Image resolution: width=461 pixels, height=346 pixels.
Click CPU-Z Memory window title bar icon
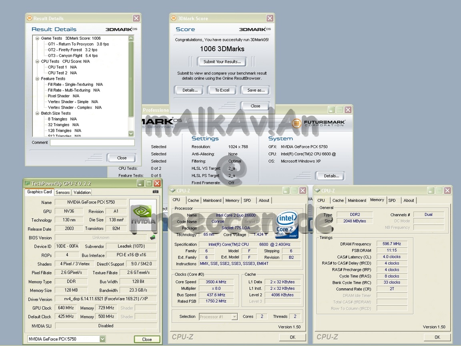click(317, 190)
